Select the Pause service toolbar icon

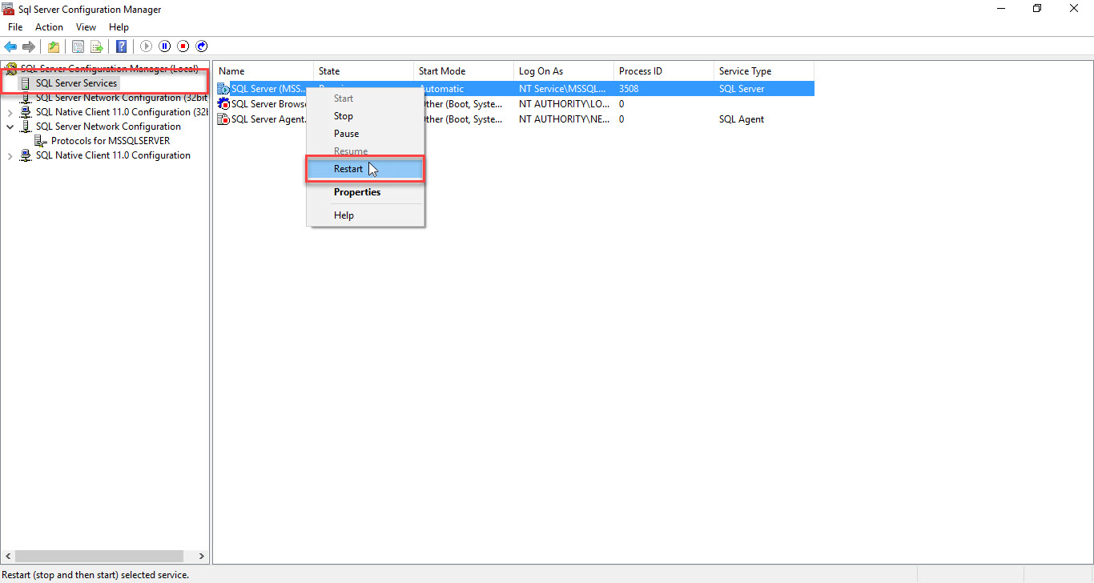point(165,46)
